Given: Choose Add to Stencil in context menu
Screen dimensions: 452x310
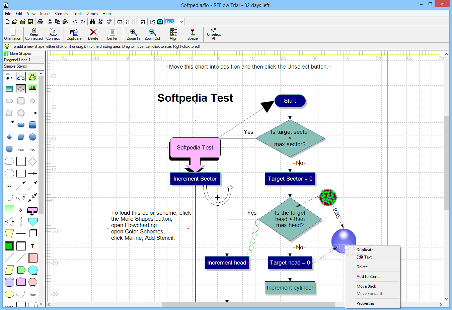Looking at the screenshot, I should [x=373, y=277].
